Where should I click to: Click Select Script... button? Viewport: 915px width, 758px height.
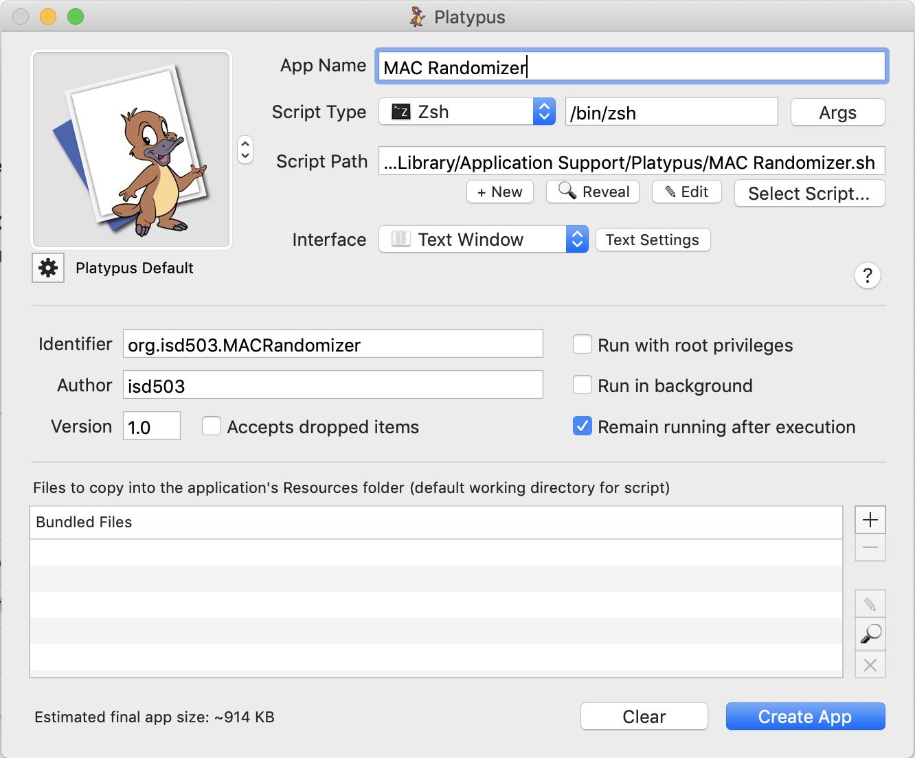[809, 194]
